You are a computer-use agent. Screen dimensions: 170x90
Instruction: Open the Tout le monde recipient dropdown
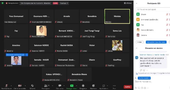[144, 78]
